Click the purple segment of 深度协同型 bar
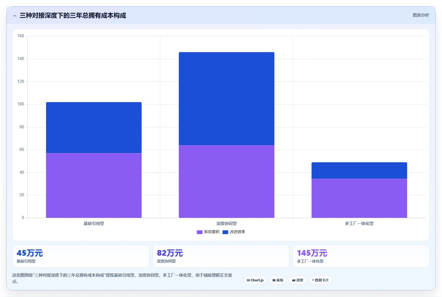This screenshot has height=297, width=442. (226, 182)
